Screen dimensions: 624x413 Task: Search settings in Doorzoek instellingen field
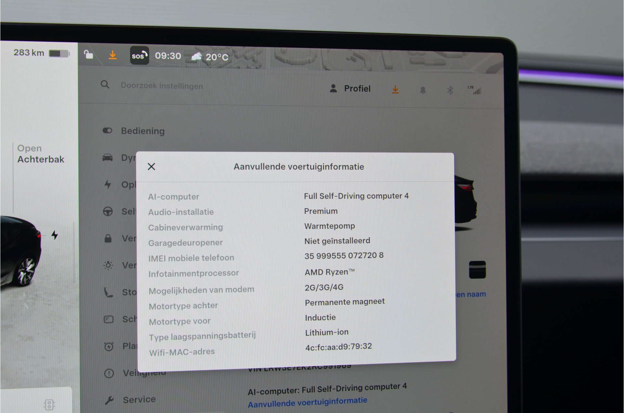click(162, 86)
